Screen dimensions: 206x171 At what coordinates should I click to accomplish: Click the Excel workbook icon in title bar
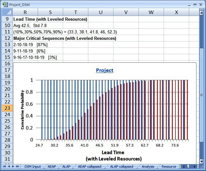click(x=5, y=4)
